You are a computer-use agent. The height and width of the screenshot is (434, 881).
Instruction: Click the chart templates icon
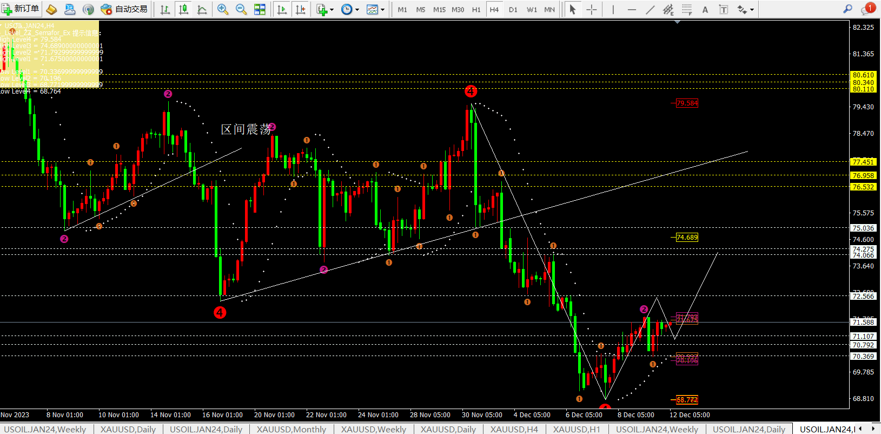point(372,9)
